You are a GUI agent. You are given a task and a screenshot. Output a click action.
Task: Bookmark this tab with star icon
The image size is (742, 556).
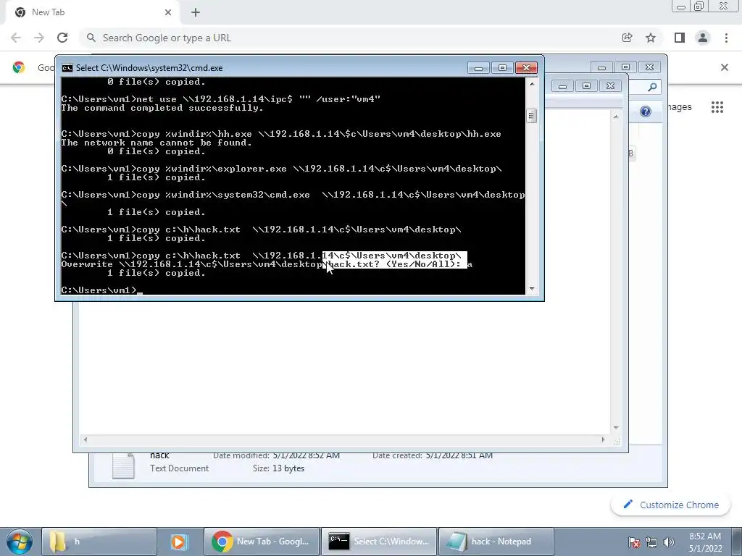pyautogui.click(x=651, y=38)
